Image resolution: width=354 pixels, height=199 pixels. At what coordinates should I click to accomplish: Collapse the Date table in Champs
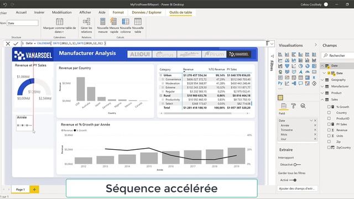(x=322, y=66)
